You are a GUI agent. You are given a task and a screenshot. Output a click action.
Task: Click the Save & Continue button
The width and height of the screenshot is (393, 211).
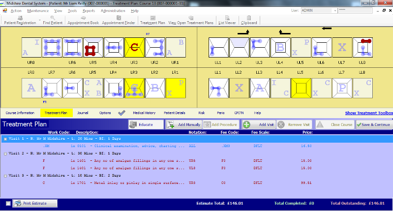point(374,125)
